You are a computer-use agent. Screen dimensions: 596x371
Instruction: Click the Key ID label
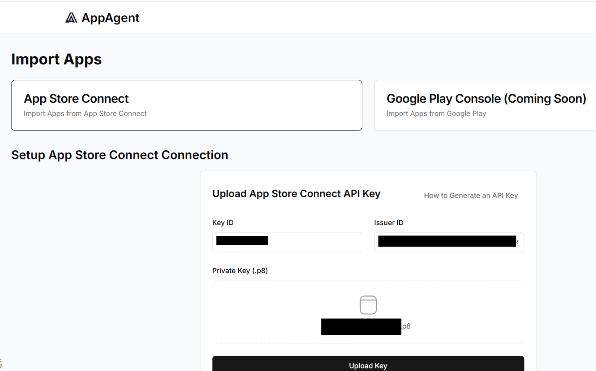click(223, 223)
